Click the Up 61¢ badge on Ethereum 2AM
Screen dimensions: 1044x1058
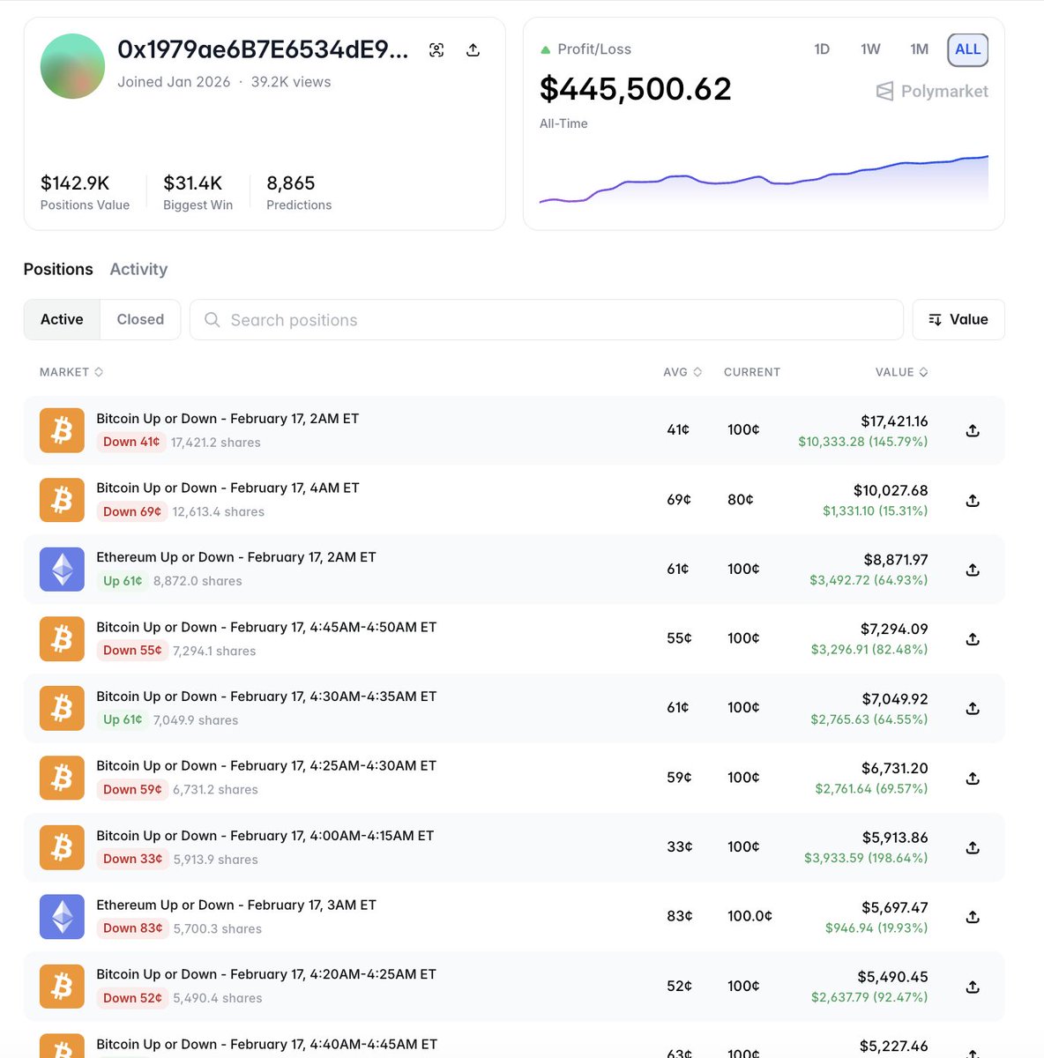123,581
